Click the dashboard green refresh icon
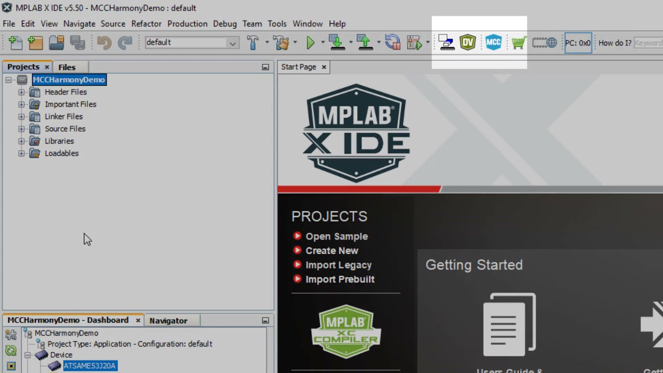 pyautogui.click(x=11, y=351)
